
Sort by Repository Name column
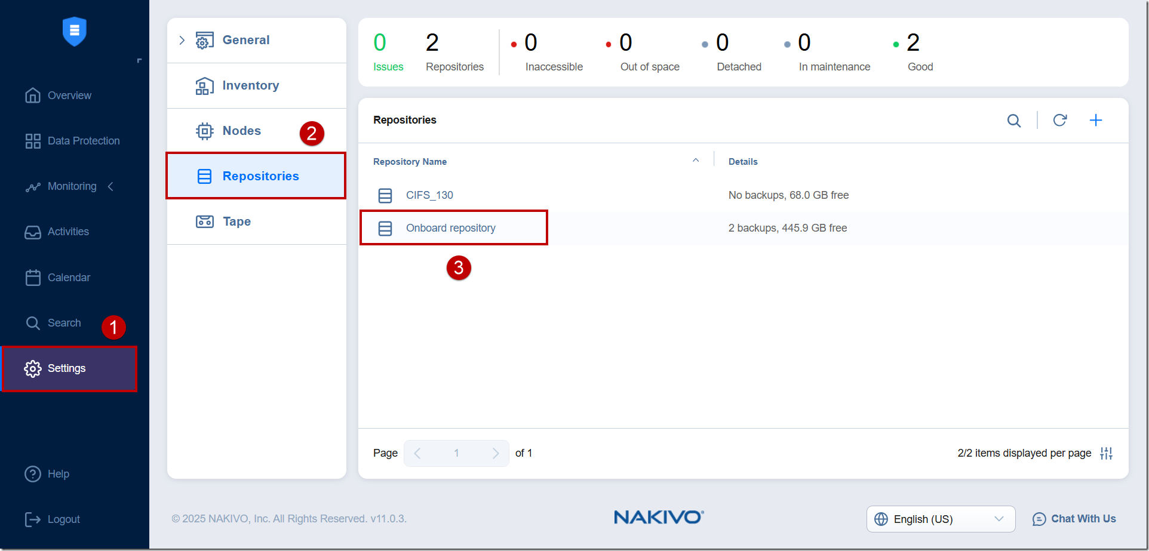click(410, 162)
